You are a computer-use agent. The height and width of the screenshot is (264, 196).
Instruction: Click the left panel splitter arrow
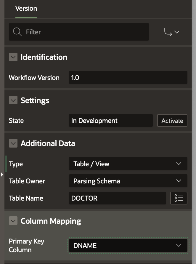(x=2, y=175)
